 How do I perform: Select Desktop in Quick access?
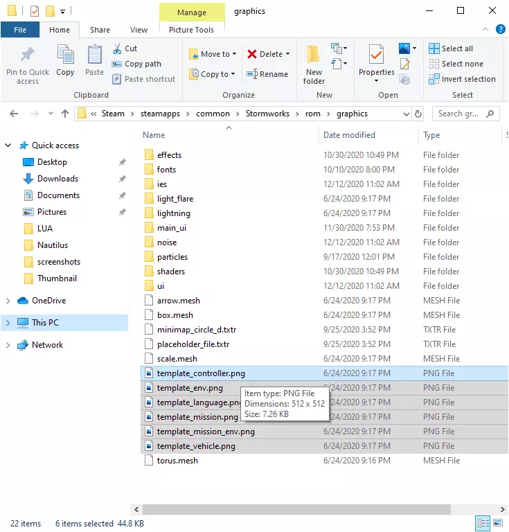(52, 162)
